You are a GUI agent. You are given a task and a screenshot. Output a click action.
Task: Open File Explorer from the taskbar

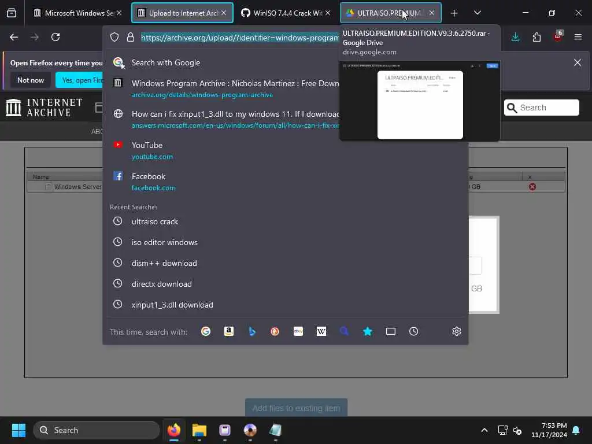[x=199, y=430]
